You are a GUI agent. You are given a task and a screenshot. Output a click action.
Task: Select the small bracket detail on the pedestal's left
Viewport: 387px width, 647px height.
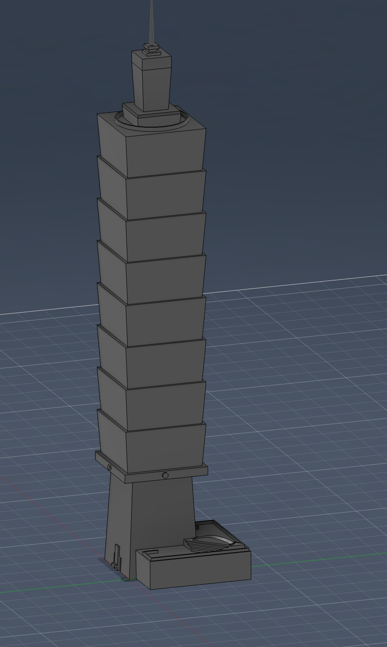pos(116,557)
